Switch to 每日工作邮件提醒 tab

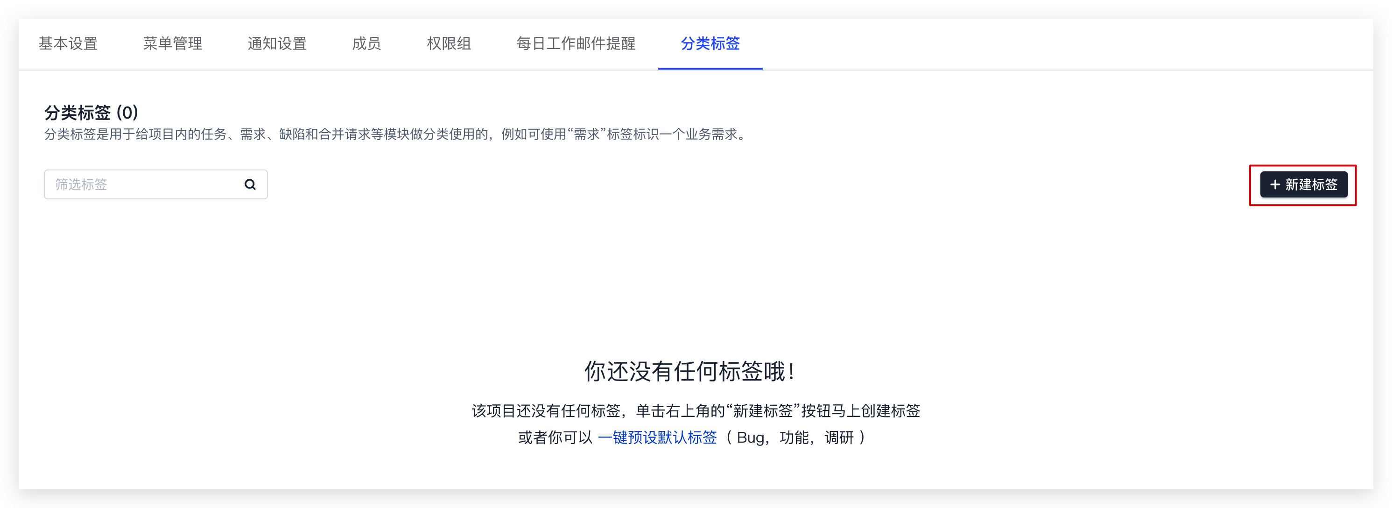(x=576, y=43)
